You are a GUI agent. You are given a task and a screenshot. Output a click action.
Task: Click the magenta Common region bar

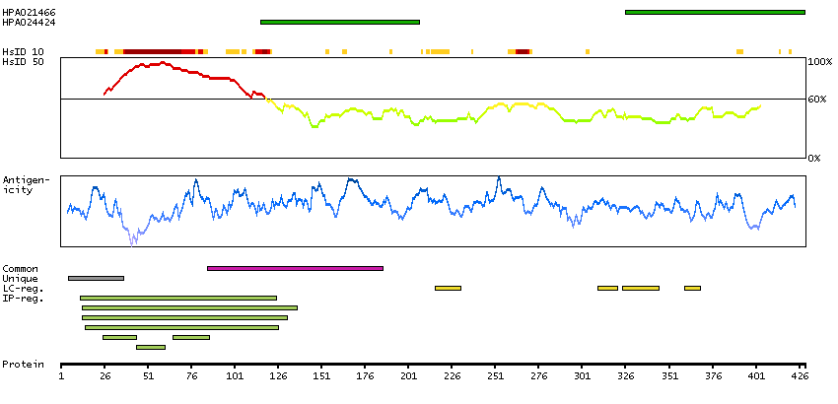coord(295,268)
